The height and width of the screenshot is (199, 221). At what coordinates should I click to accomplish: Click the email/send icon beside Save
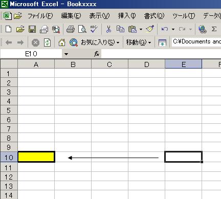coord(44,29)
